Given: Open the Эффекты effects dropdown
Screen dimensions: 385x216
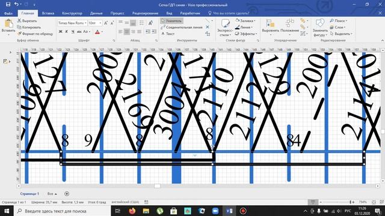Looking at the screenshot, I should point(246,34).
